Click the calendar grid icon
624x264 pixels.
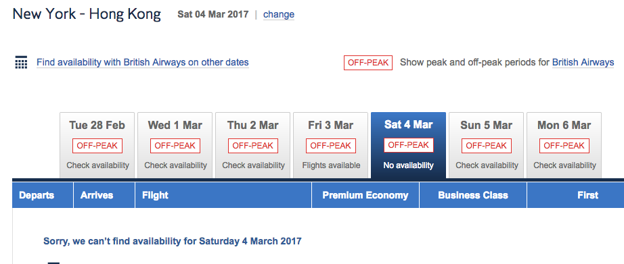tap(21, 62)
